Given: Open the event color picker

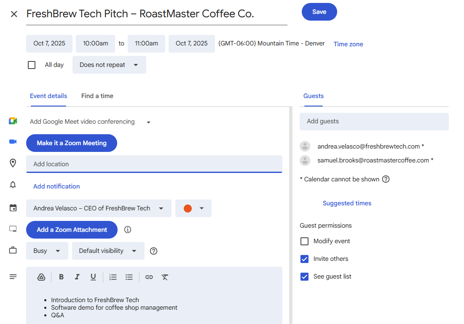Looking at the screenshot, I should tap(193, 208).
